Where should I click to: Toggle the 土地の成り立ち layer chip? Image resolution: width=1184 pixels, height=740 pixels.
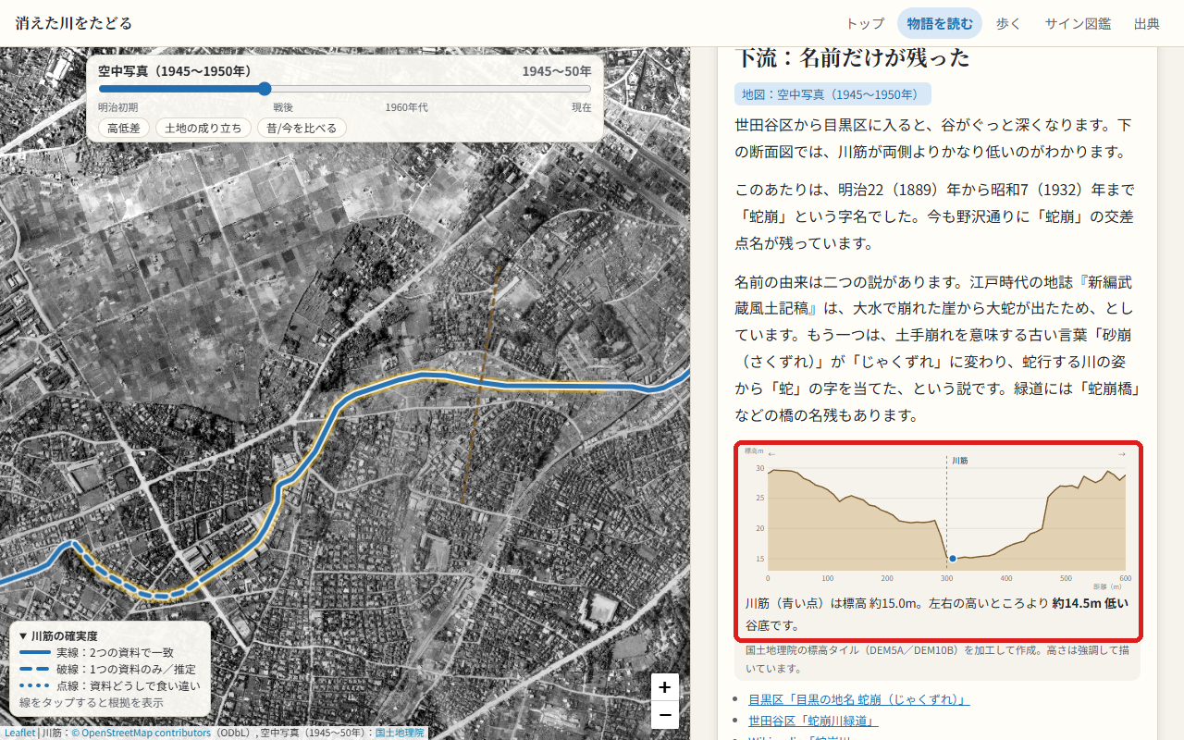point(203,128)
